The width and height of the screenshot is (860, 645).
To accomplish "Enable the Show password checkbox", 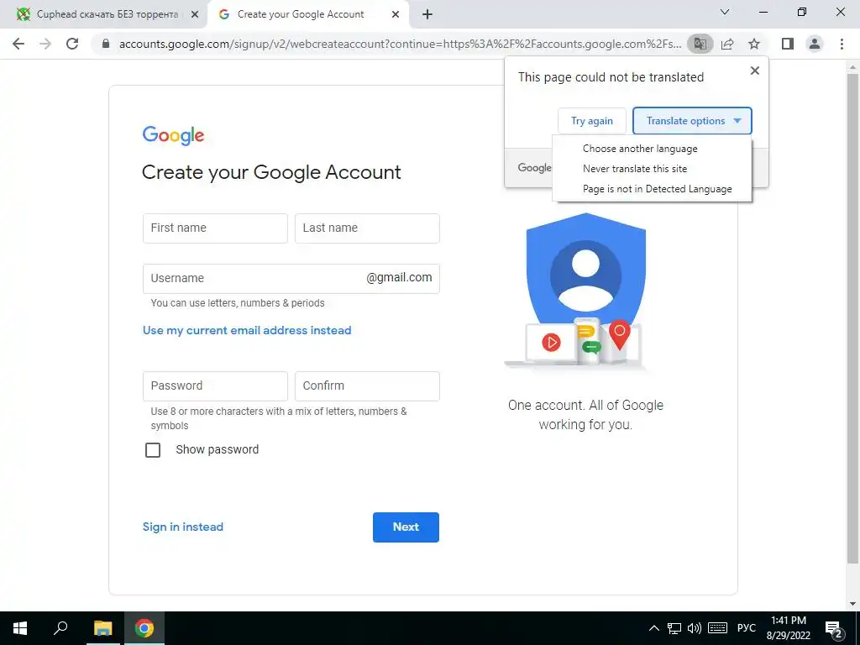I will click(x=153, y=450).
